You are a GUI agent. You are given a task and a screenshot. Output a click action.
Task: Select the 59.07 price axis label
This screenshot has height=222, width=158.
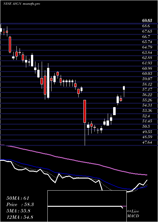(x=147, y=79)
